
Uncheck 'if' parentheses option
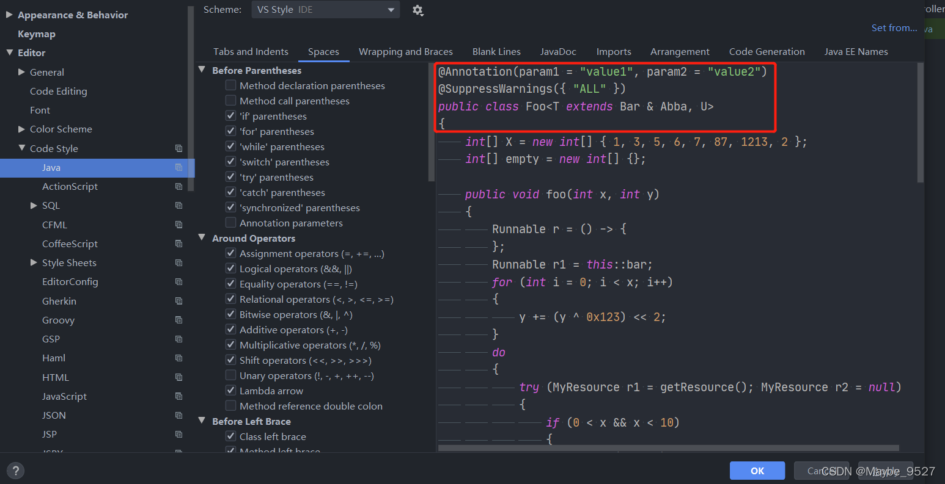(230, 116)
